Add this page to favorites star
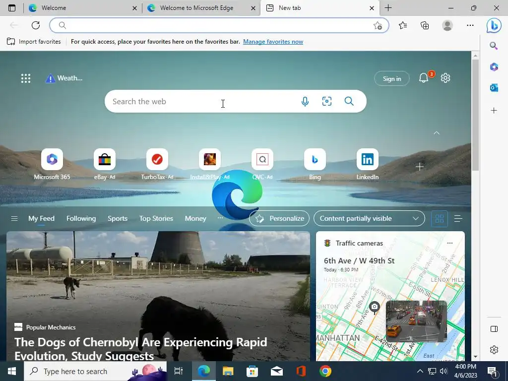Screen dimensions: 508x381 (x=378, y=26)
